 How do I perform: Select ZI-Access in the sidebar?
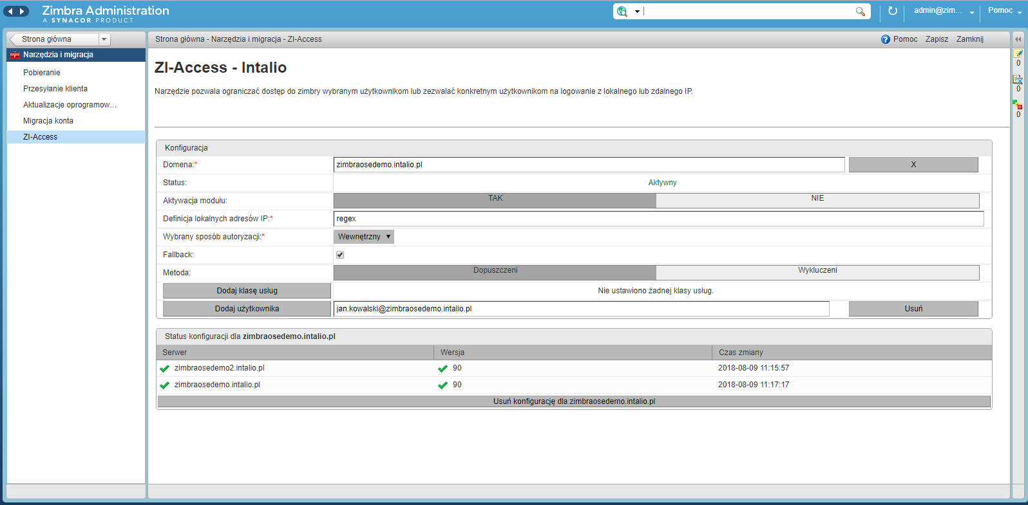(76, 137)
